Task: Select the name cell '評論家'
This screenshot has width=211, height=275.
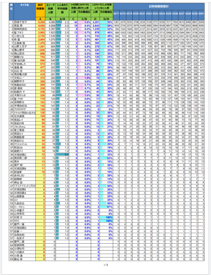Action: click(24, 172)
